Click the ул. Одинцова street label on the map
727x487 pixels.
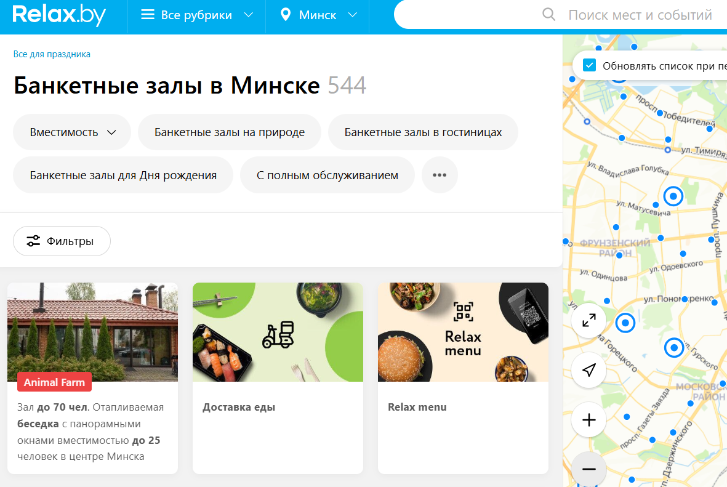604,275
